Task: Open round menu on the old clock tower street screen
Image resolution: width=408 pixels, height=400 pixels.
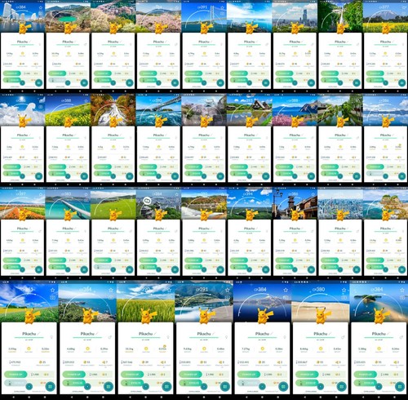Action: (x=311, y=269)
